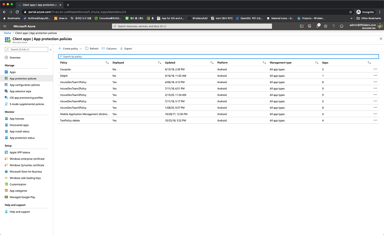Open more options for TestPolicy-delete
Viewport: 384px width, 235px height.
[x=375, y=120]
